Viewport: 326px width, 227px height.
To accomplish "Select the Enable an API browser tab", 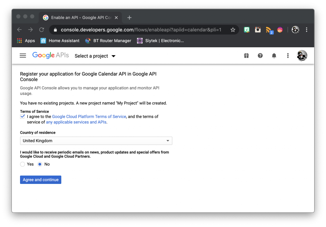I will pos(80,18).
